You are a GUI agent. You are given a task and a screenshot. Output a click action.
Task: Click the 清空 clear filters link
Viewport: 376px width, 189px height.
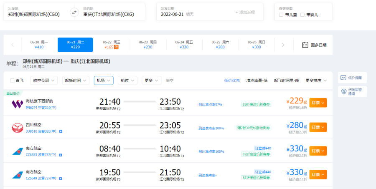pos(169,81)
